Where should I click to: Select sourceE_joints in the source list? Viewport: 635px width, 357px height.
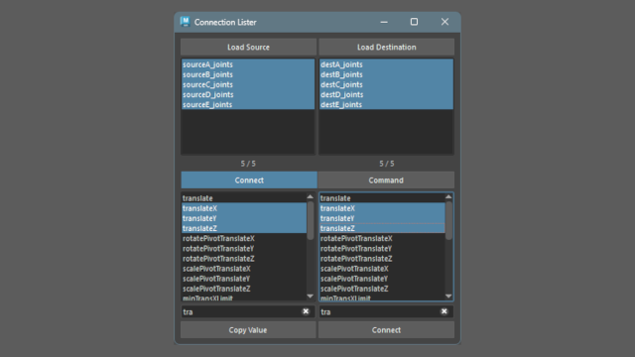[x=248, y=104]
